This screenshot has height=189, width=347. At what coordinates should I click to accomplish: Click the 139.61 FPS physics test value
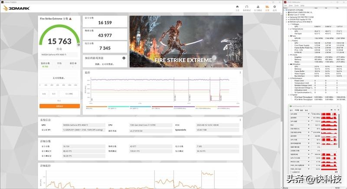click(x=151, y=151)
